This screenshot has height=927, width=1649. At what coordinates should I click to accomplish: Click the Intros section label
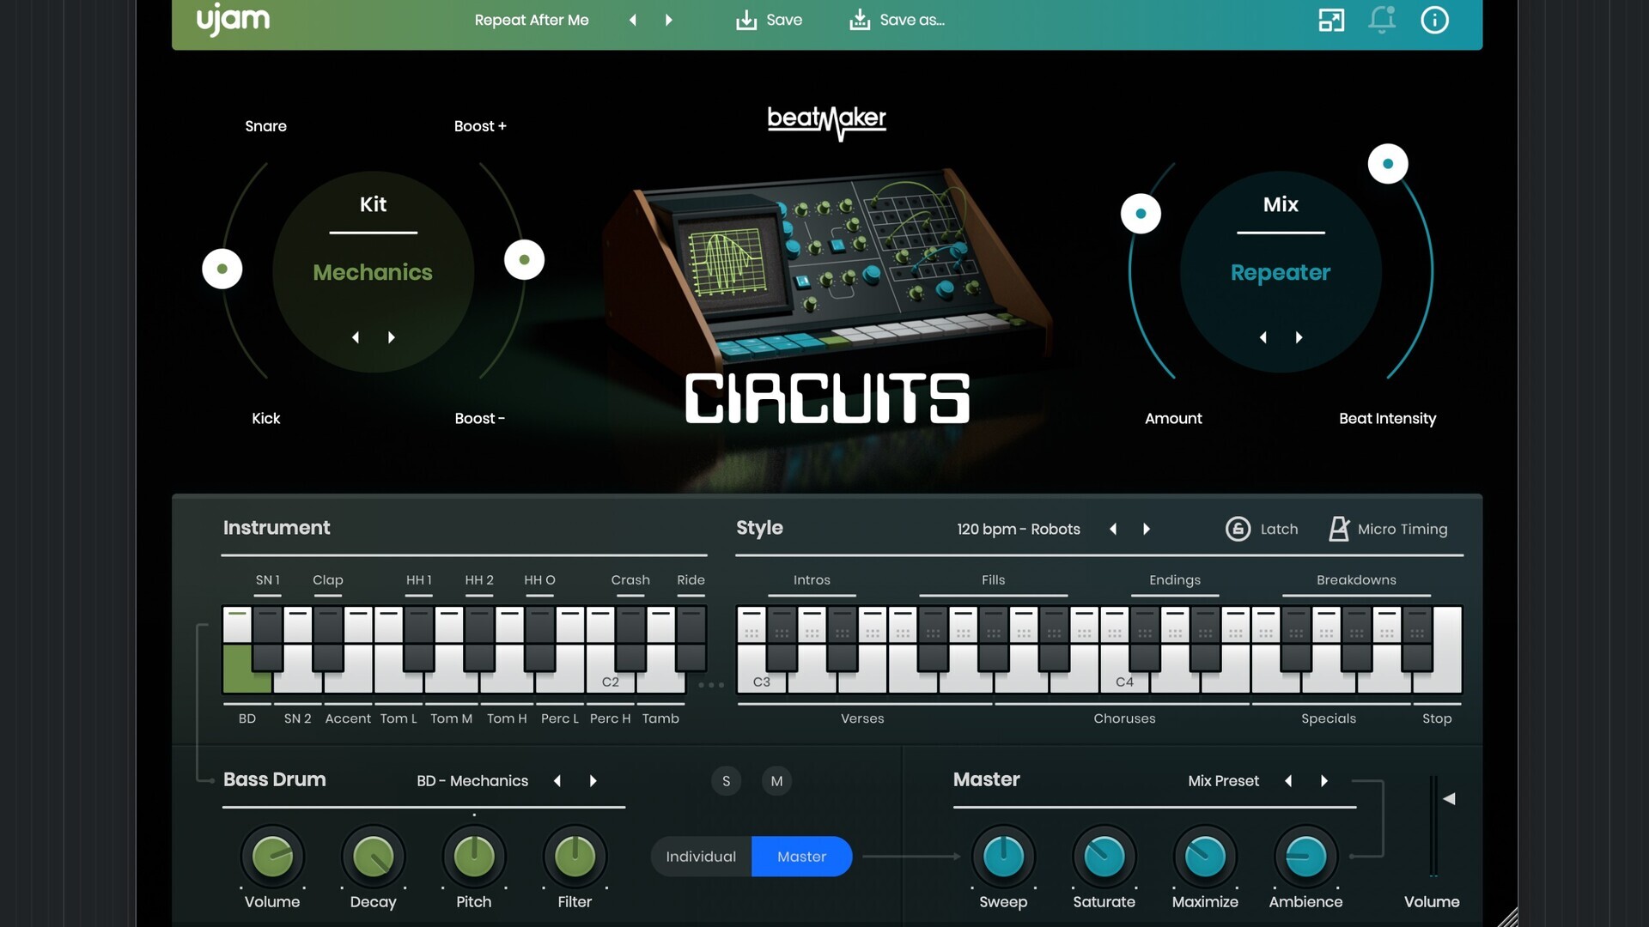[x=812, y=579]
